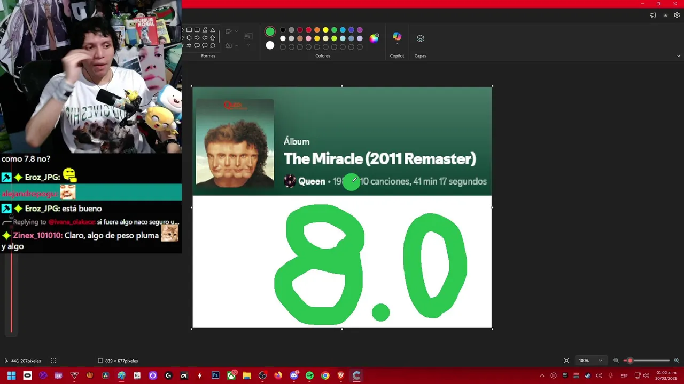
Task: Select the left arrow shape
Action: [205, 38]
